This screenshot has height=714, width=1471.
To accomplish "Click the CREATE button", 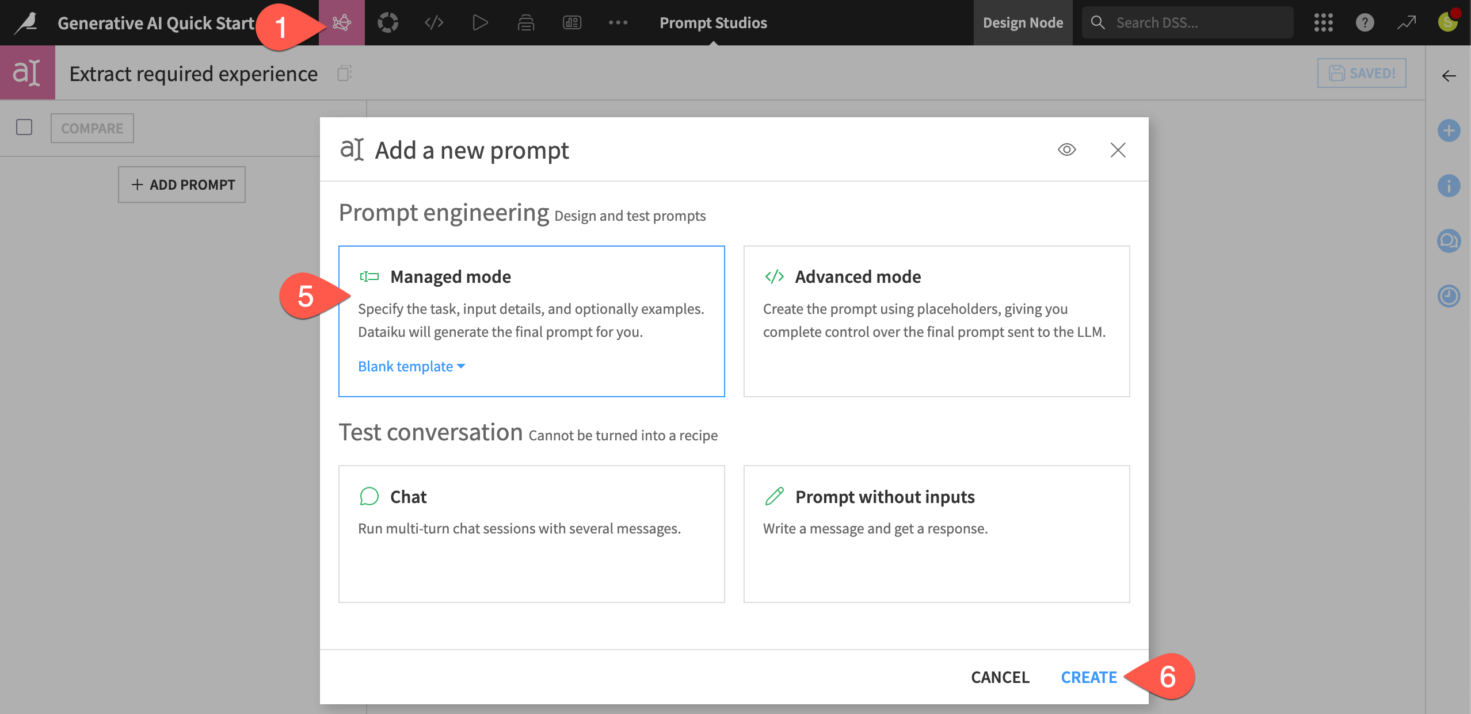I will click(1089, 677).
